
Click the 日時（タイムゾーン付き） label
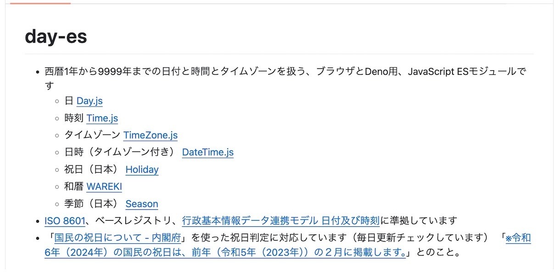point(121,152)
